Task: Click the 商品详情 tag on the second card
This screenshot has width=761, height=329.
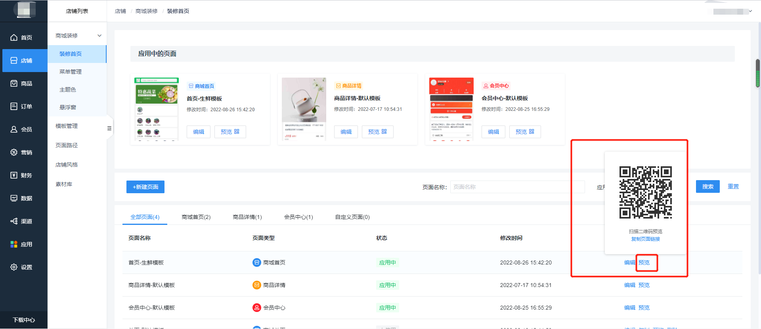Action: 349,86
